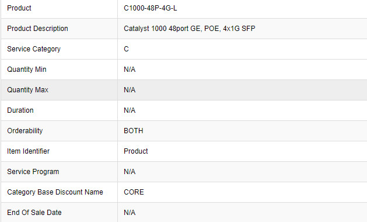Click the End Of Sale Date label
Image resolution: width=367 pixels, height=222 pixels.
(x=34, y=212)
